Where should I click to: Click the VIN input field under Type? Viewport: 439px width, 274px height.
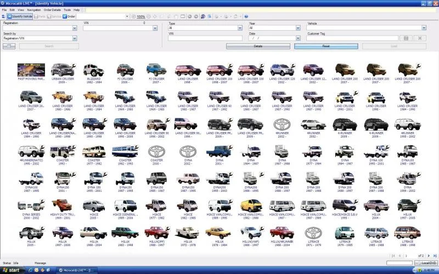tap(205, 38)
